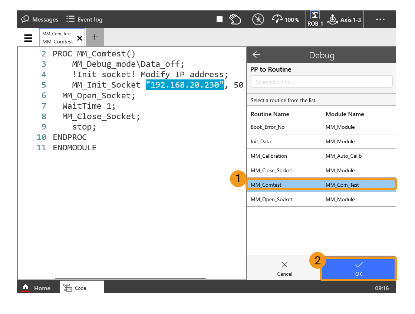
Task: Close the MM_Comtest tab
Action: click(x=79, y=38)
